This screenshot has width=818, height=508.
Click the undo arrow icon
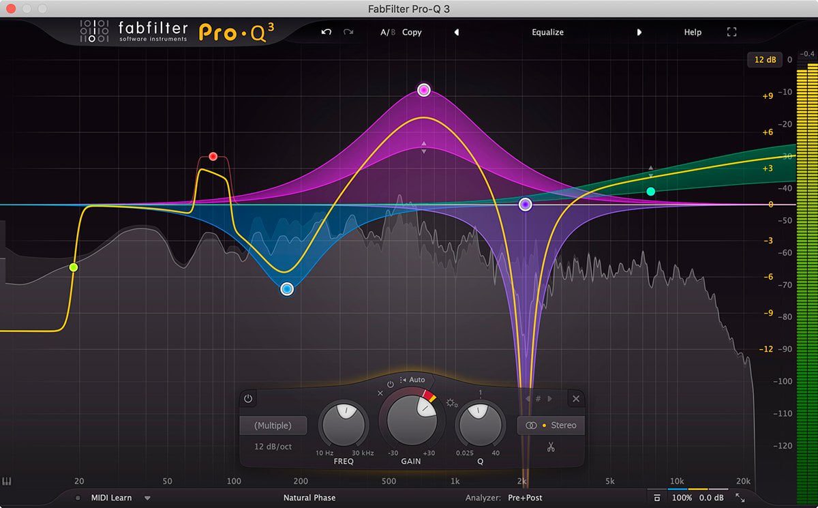pyautogui.click(x=327, y=32)
